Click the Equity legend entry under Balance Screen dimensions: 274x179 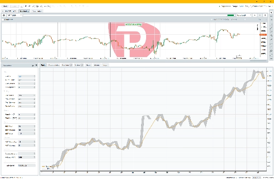(47, 168)
